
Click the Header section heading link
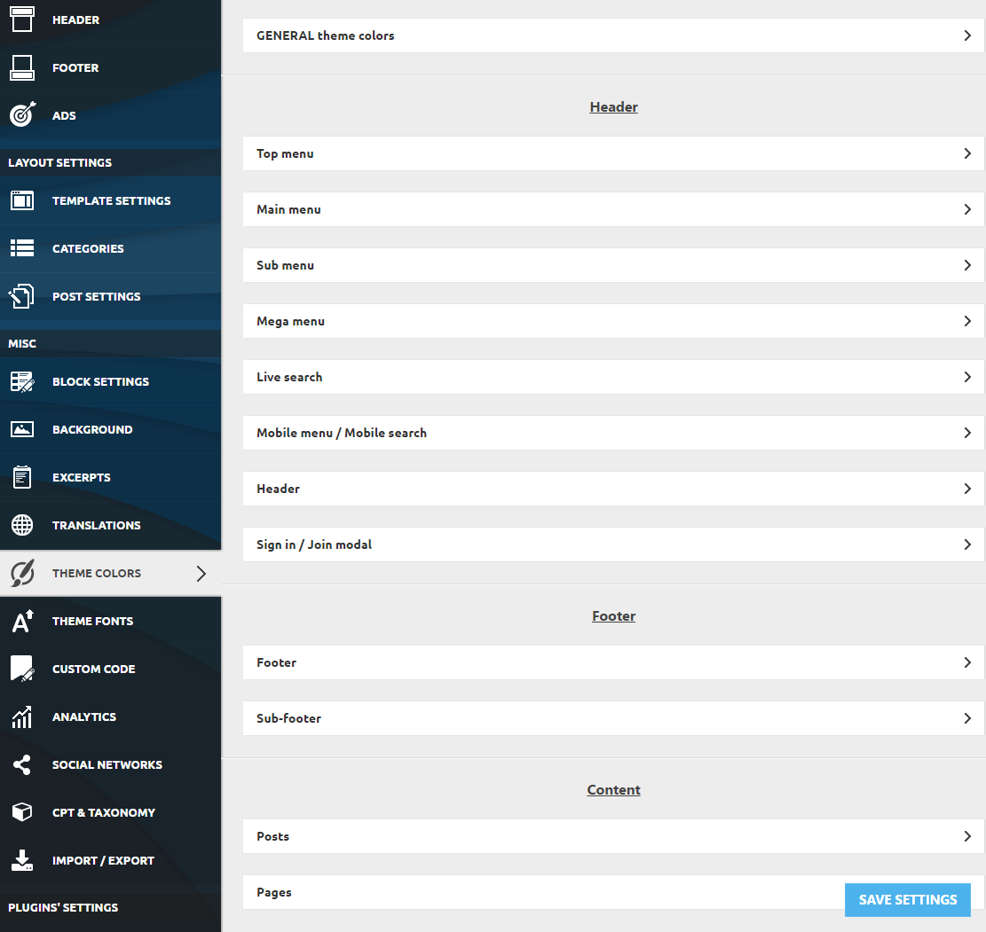(x=614, y=106)
